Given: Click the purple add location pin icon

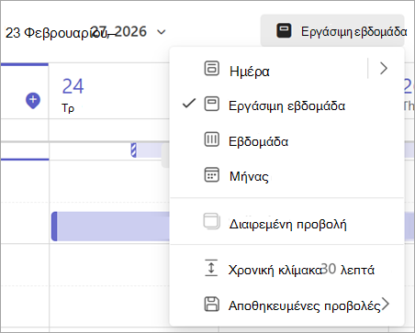Looking at the screenshot, I should 33,101.
